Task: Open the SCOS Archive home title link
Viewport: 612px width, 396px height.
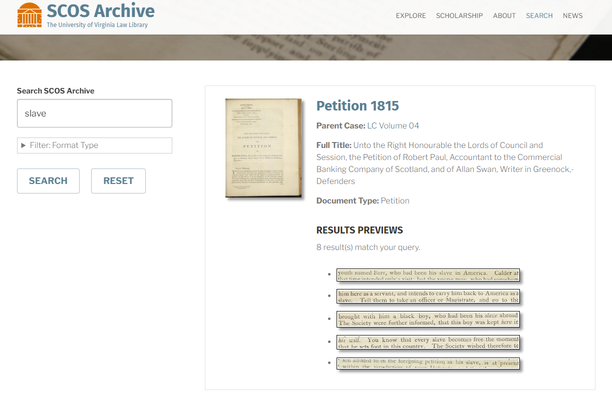Action: click(100, 10)
